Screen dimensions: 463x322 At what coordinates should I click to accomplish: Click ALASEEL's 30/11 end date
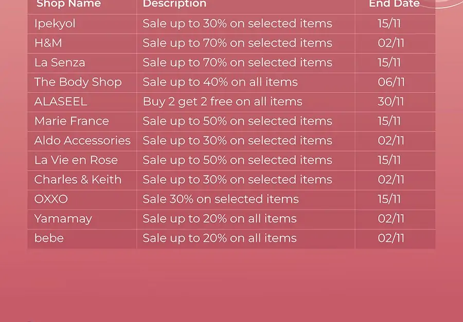click(390, 102)
